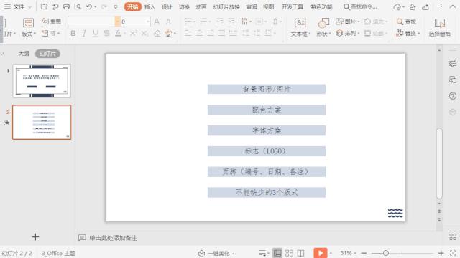460x258 pixels.
Task: Insert a text box with 文本框 icon
Action: 300,23
